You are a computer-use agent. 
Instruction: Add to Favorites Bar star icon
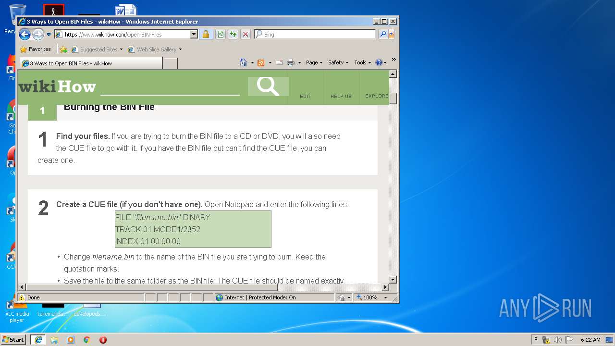click(63, 49)
